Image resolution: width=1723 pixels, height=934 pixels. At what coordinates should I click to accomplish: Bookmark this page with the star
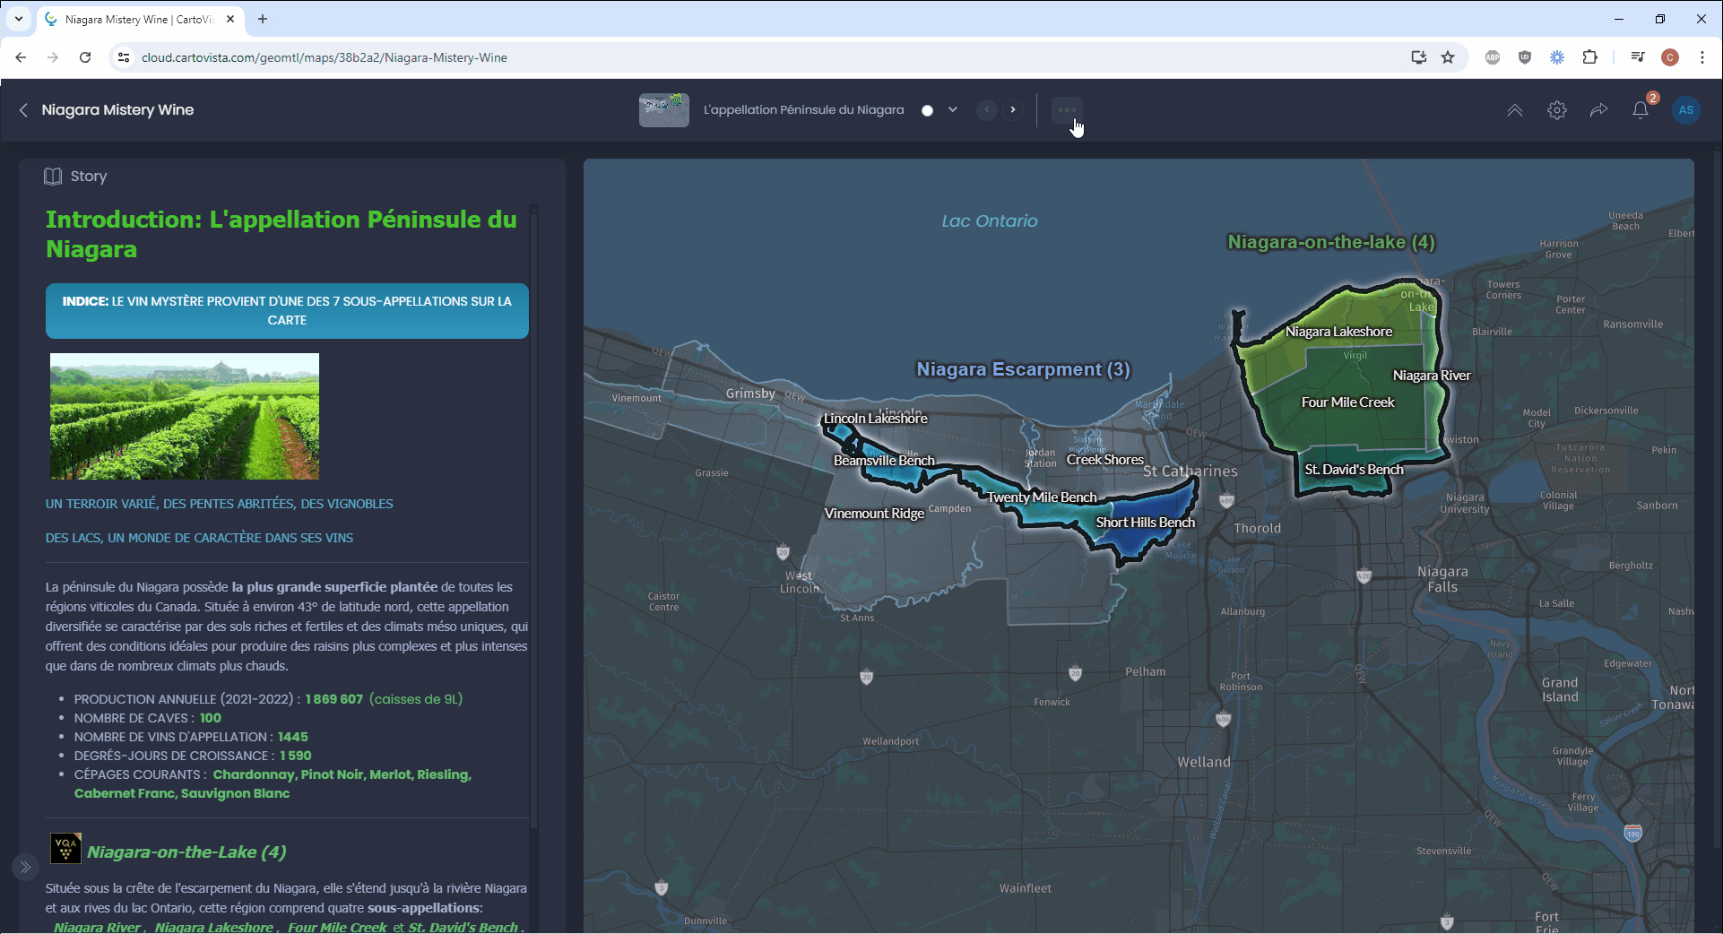(1448, 57)
